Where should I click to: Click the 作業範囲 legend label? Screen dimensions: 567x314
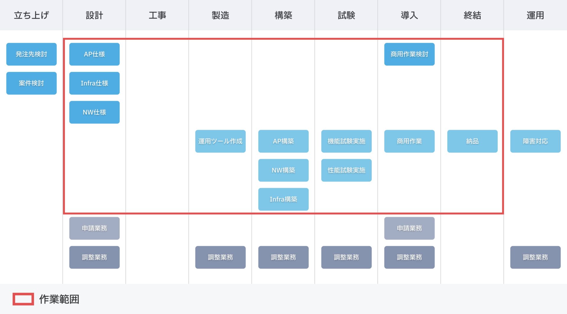click(x=59, y=299)
